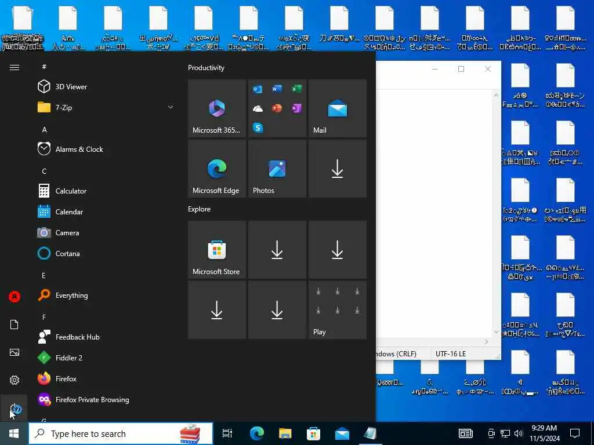Open the volume control in tray
The width and height of the screenshot is (594, 445).
click(519, 433)
